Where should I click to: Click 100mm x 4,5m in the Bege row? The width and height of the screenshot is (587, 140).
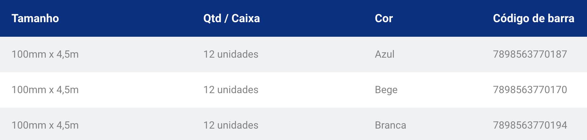pyautogui.click(x=45, y=90)
